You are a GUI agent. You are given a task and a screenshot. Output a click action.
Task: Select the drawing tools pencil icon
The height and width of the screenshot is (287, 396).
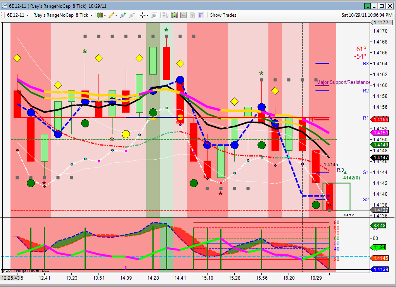(x=111, y=15)
